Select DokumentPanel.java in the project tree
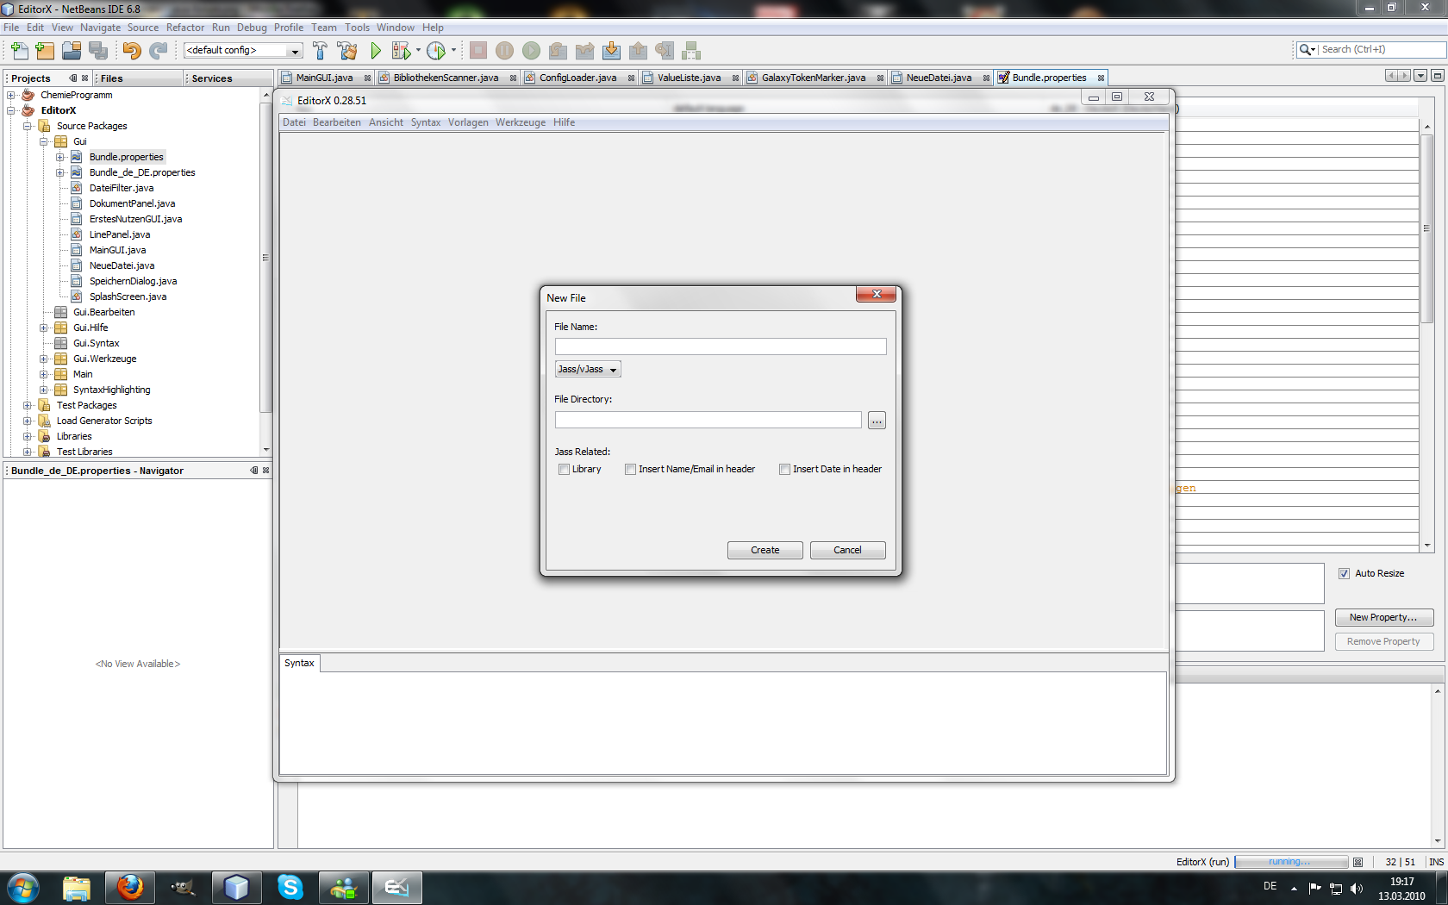This screenshot has height=905, width=1448. click(x=132, y=204)
